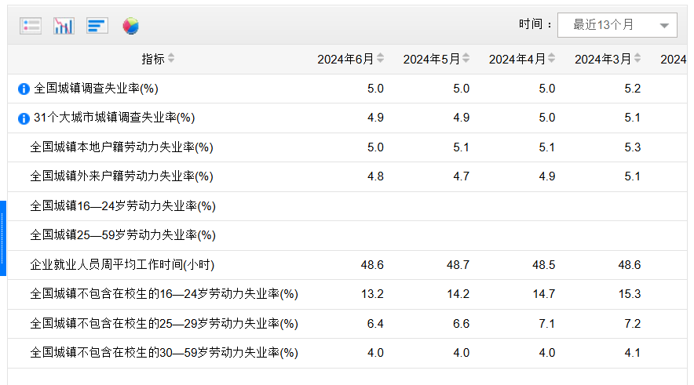Click info icon beside 全国城镇调查失业率
This screenshot has width=694, height=385.
[24, 89]
